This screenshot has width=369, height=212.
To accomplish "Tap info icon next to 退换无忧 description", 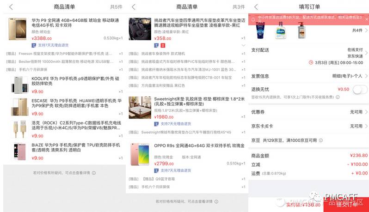I will [x=338, y=97].
